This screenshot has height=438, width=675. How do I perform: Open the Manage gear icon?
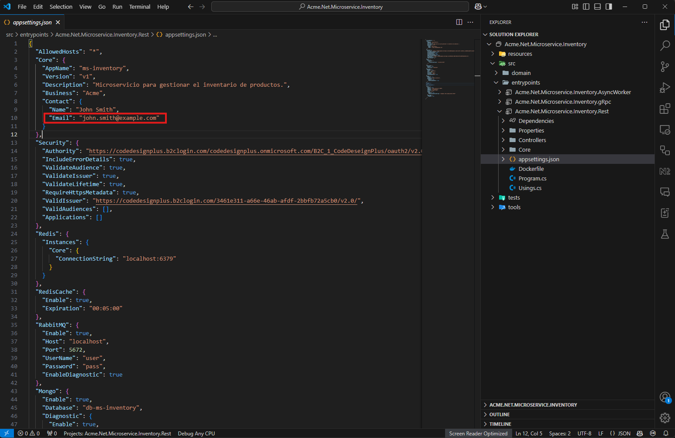[x=665, y=418]
